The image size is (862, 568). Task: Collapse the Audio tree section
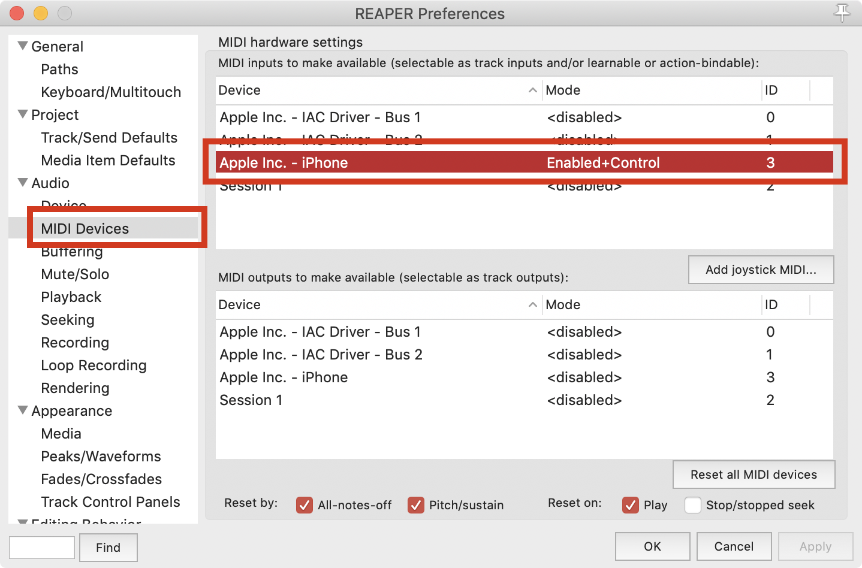pyautogui.click(x=23, y=182)
